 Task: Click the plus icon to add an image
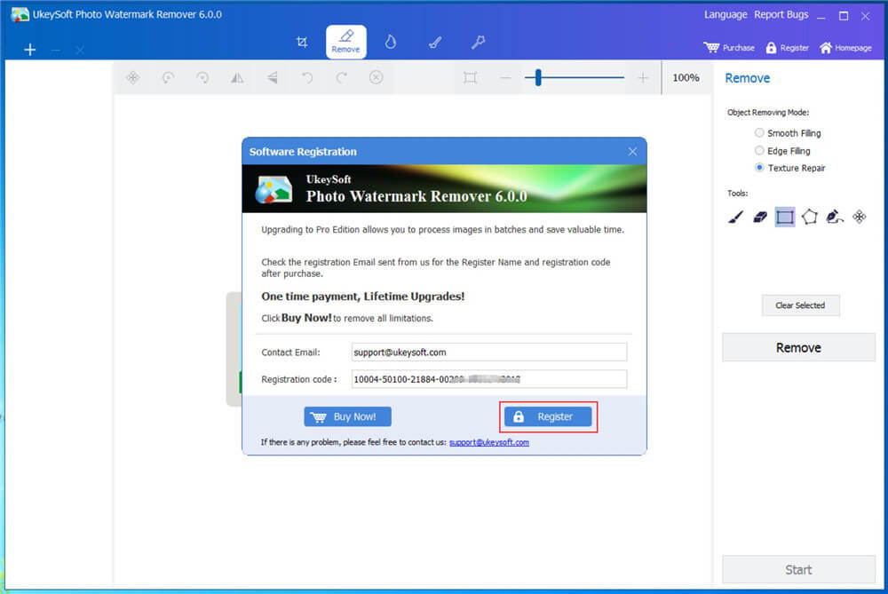30,50
